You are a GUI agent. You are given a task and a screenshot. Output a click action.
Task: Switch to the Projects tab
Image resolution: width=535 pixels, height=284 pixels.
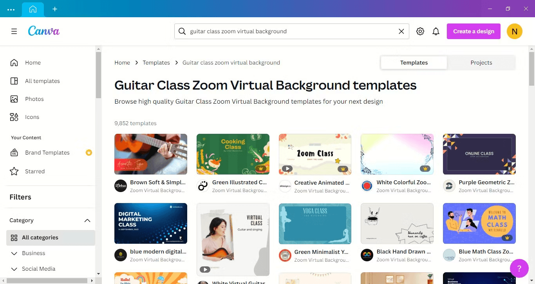481,63
